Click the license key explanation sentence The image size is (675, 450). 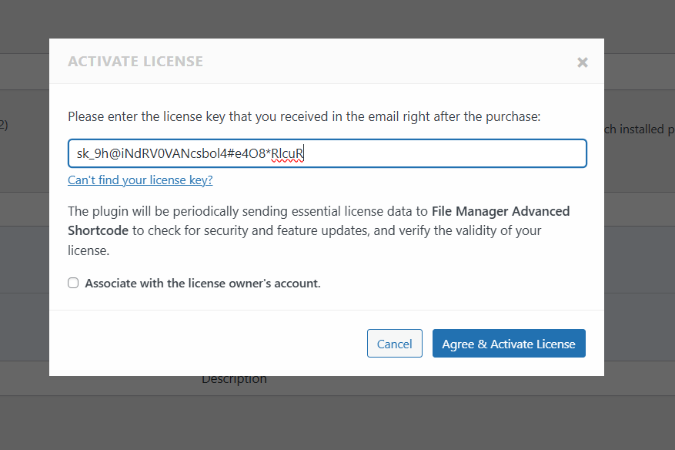point(304,116)
